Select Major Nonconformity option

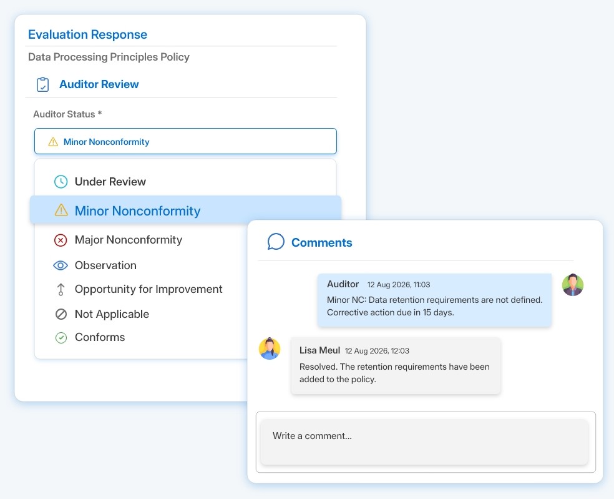click(128, 239)
